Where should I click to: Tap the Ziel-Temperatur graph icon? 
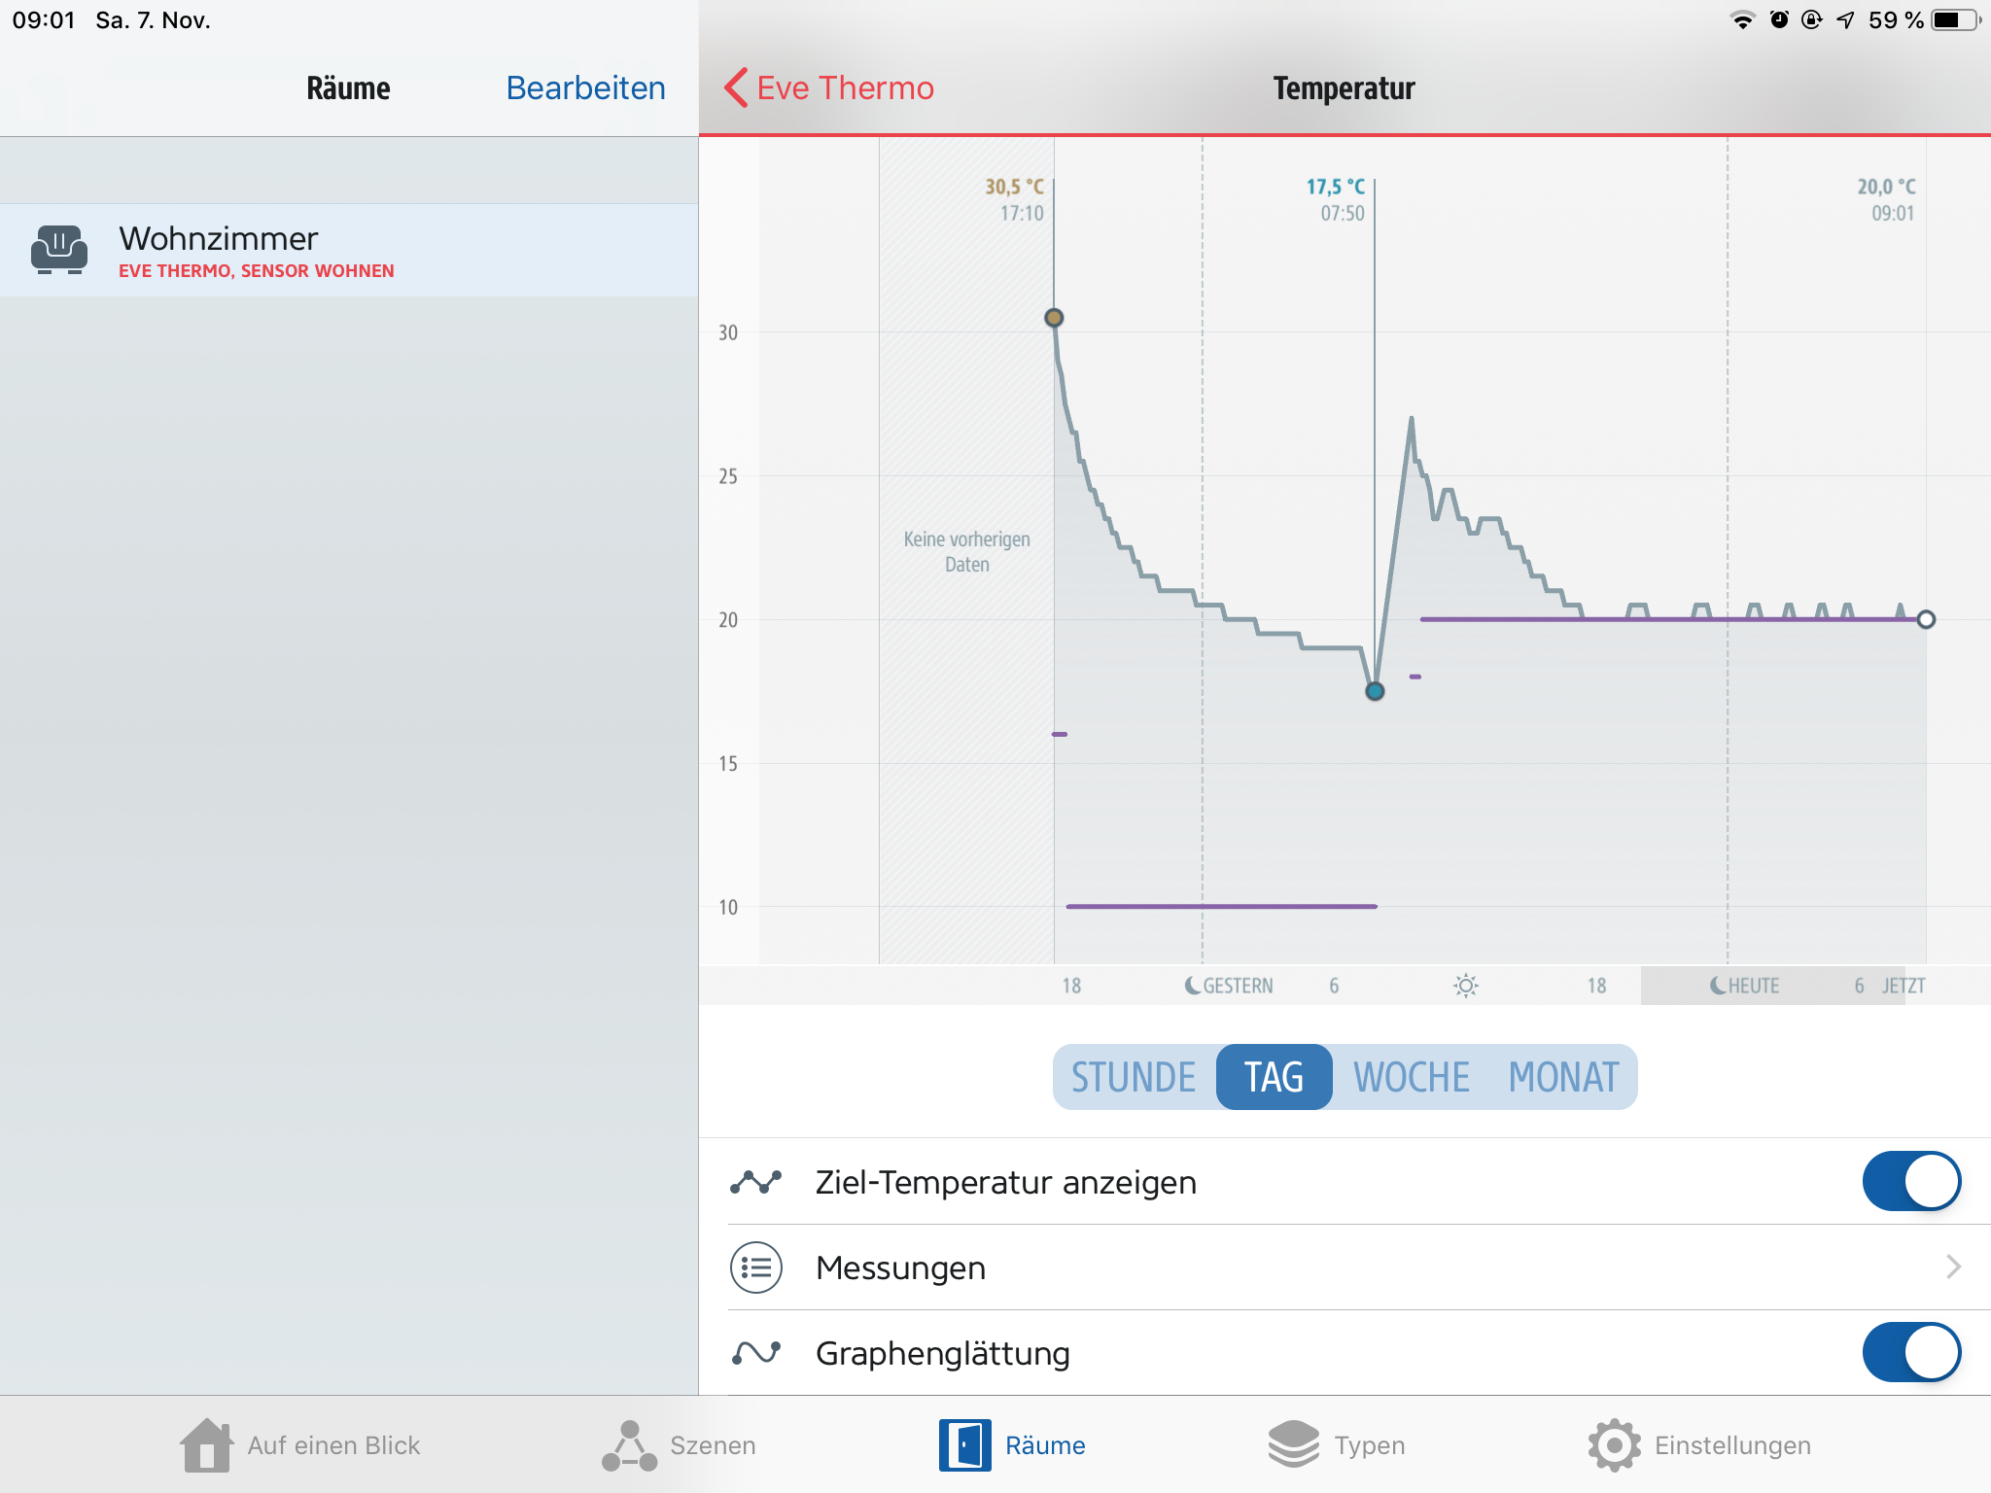pos(756,1182)
